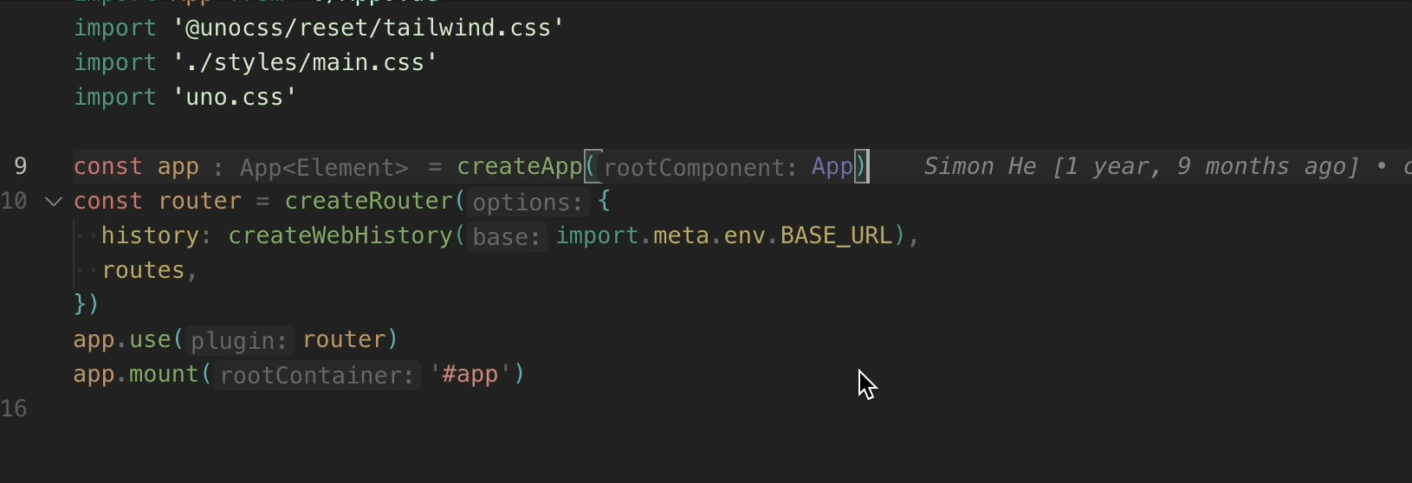The height and width of the screenshot is (483, 1412).
Task: Click the createWebHistory function call
Action: [x=340, y=235]
